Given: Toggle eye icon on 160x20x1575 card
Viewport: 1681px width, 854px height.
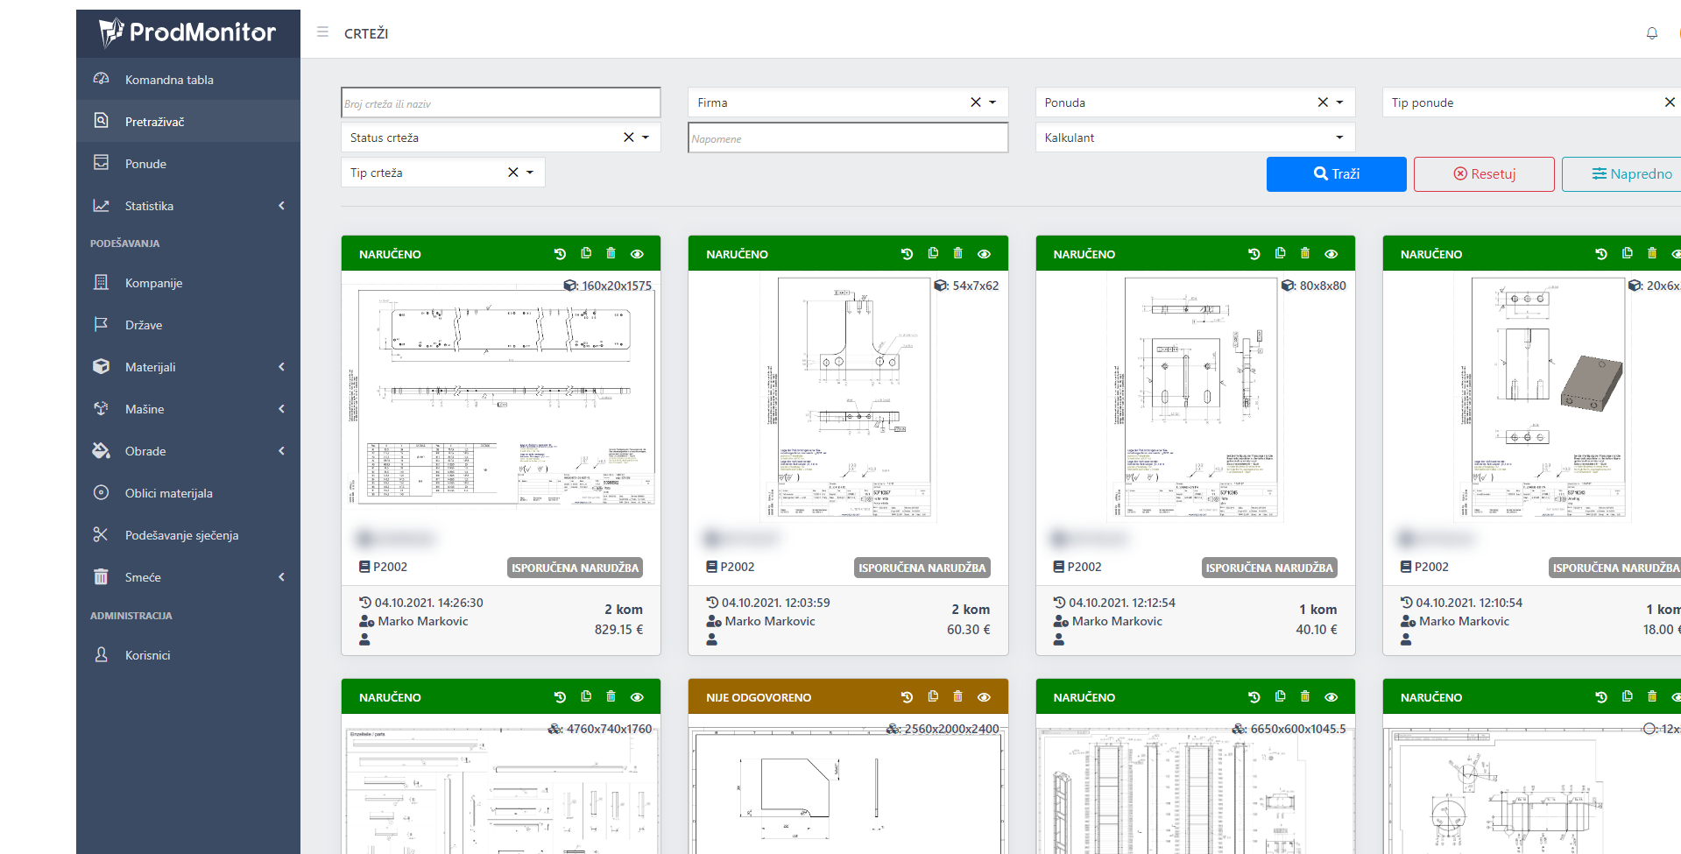Looking at the screenshot, I should coord(637,254).
